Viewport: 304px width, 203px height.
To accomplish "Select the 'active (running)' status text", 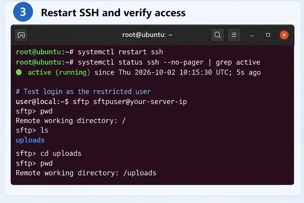I will (59, 73).
